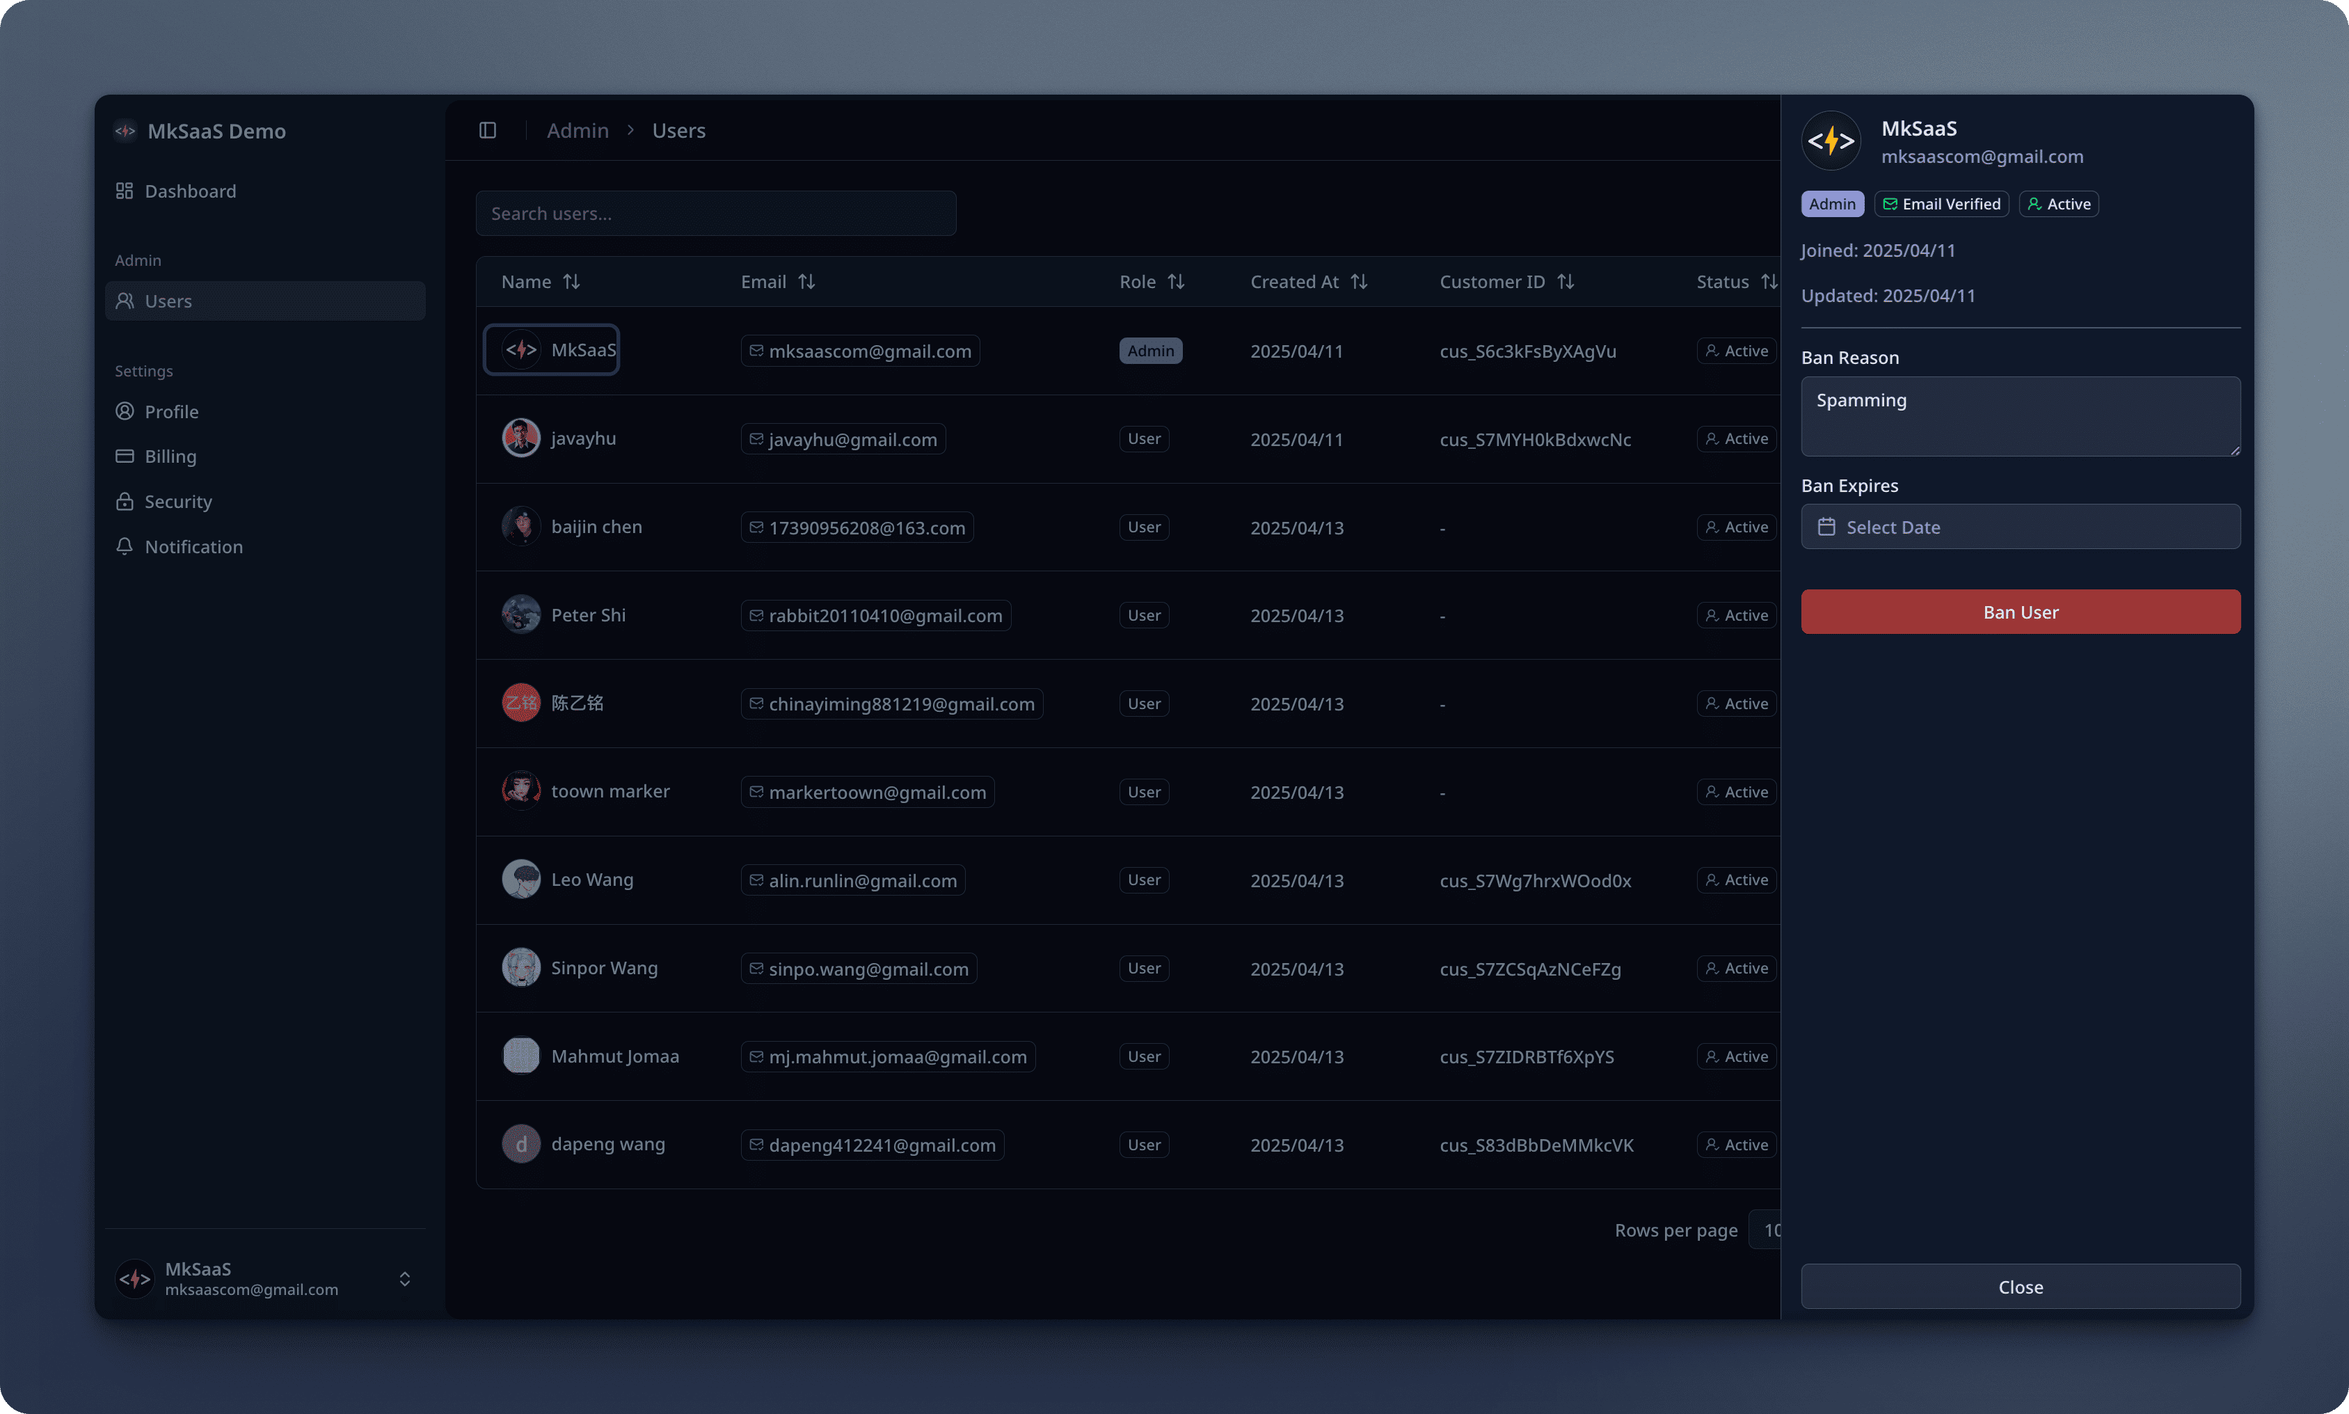Open account switcher at sidebar bottom
Viewport: 2349px width, 1414px height.
click(405, 1279)
